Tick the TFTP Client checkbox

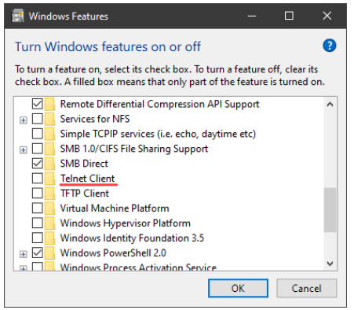point(38,194)
